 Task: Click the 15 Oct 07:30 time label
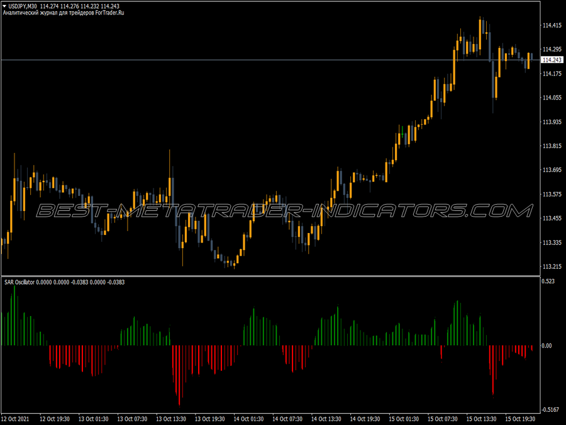click(443, 419)
